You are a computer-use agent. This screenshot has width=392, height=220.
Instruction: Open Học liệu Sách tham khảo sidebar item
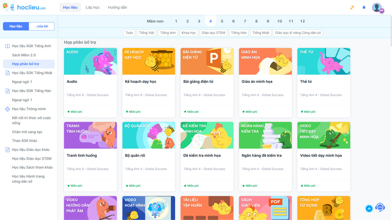click(32, 168)
